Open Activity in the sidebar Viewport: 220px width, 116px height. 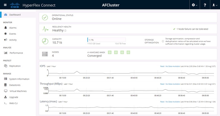pyautogui.click(x=13, y=40)
